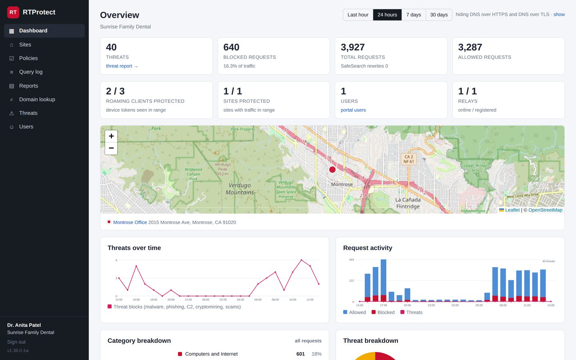576x360 pixels.
Task: Click the Threats warning triangle icon
Action: point(12,113)
